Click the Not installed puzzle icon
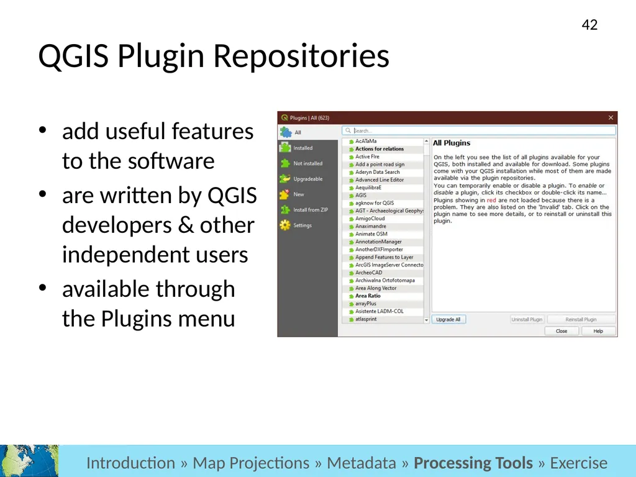 coord(285,163)
